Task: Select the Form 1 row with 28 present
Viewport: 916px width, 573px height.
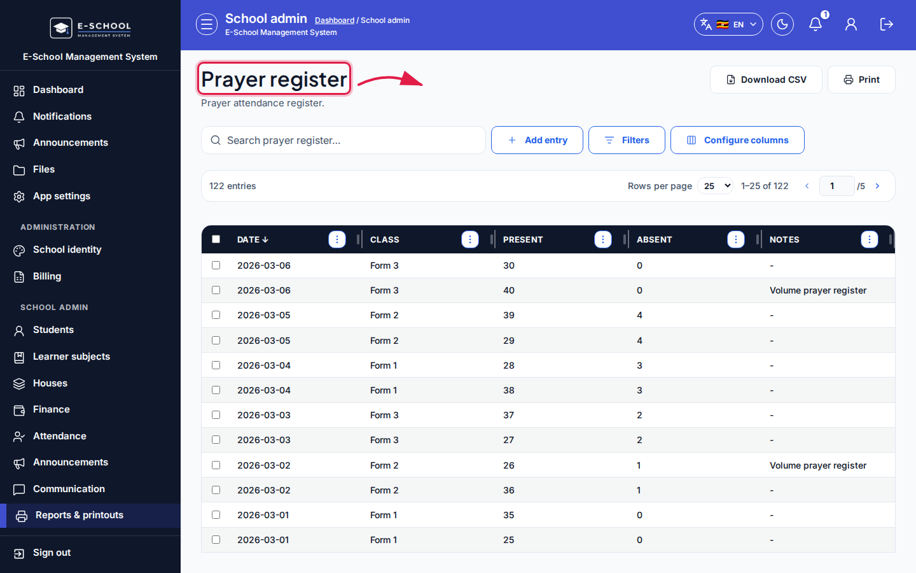Action: (x=216, y=365)
